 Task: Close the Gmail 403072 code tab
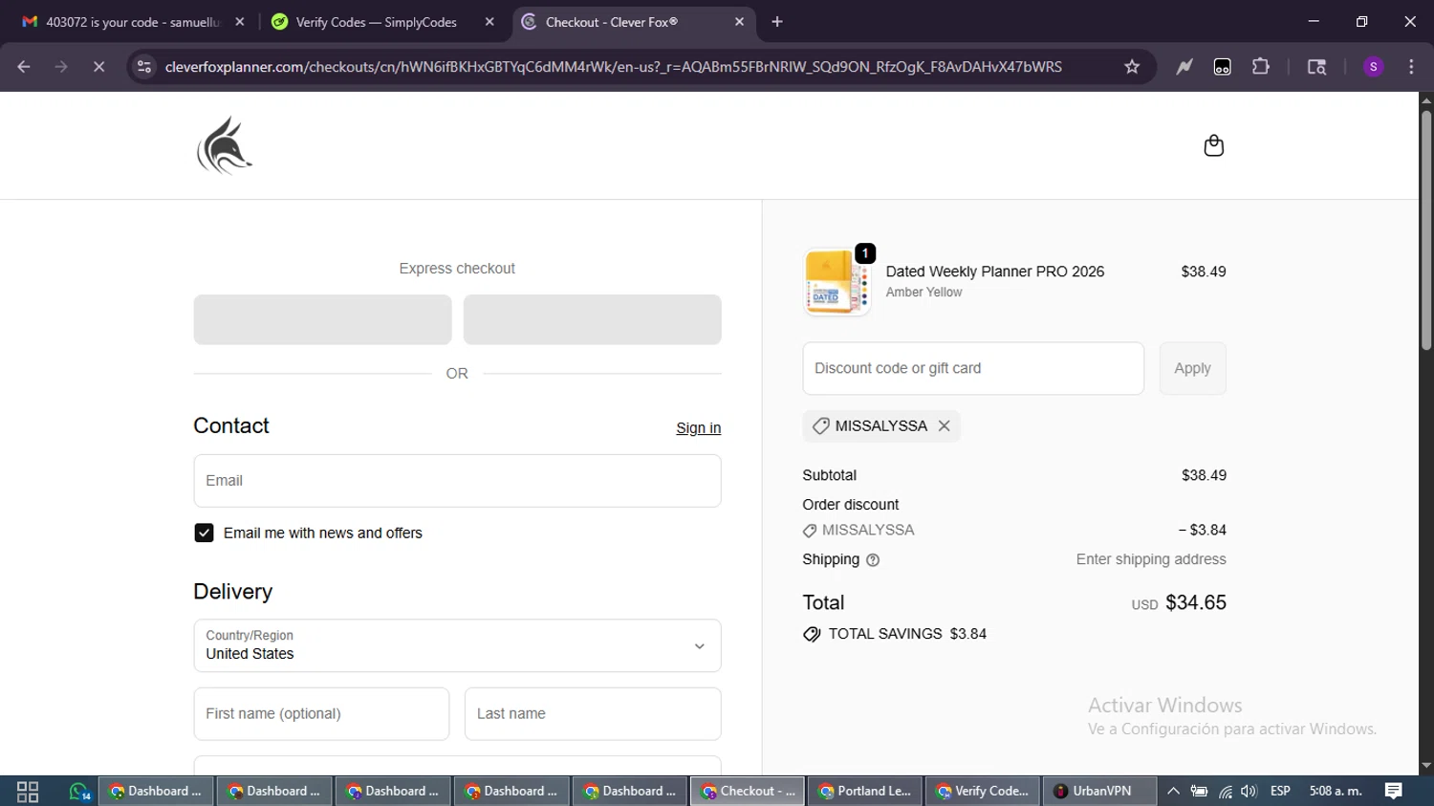point(239,22)
